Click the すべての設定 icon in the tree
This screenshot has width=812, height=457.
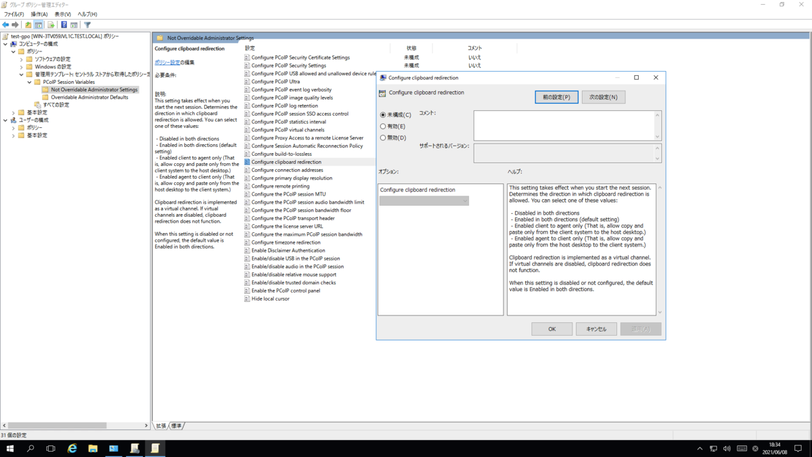coord(38,105)
